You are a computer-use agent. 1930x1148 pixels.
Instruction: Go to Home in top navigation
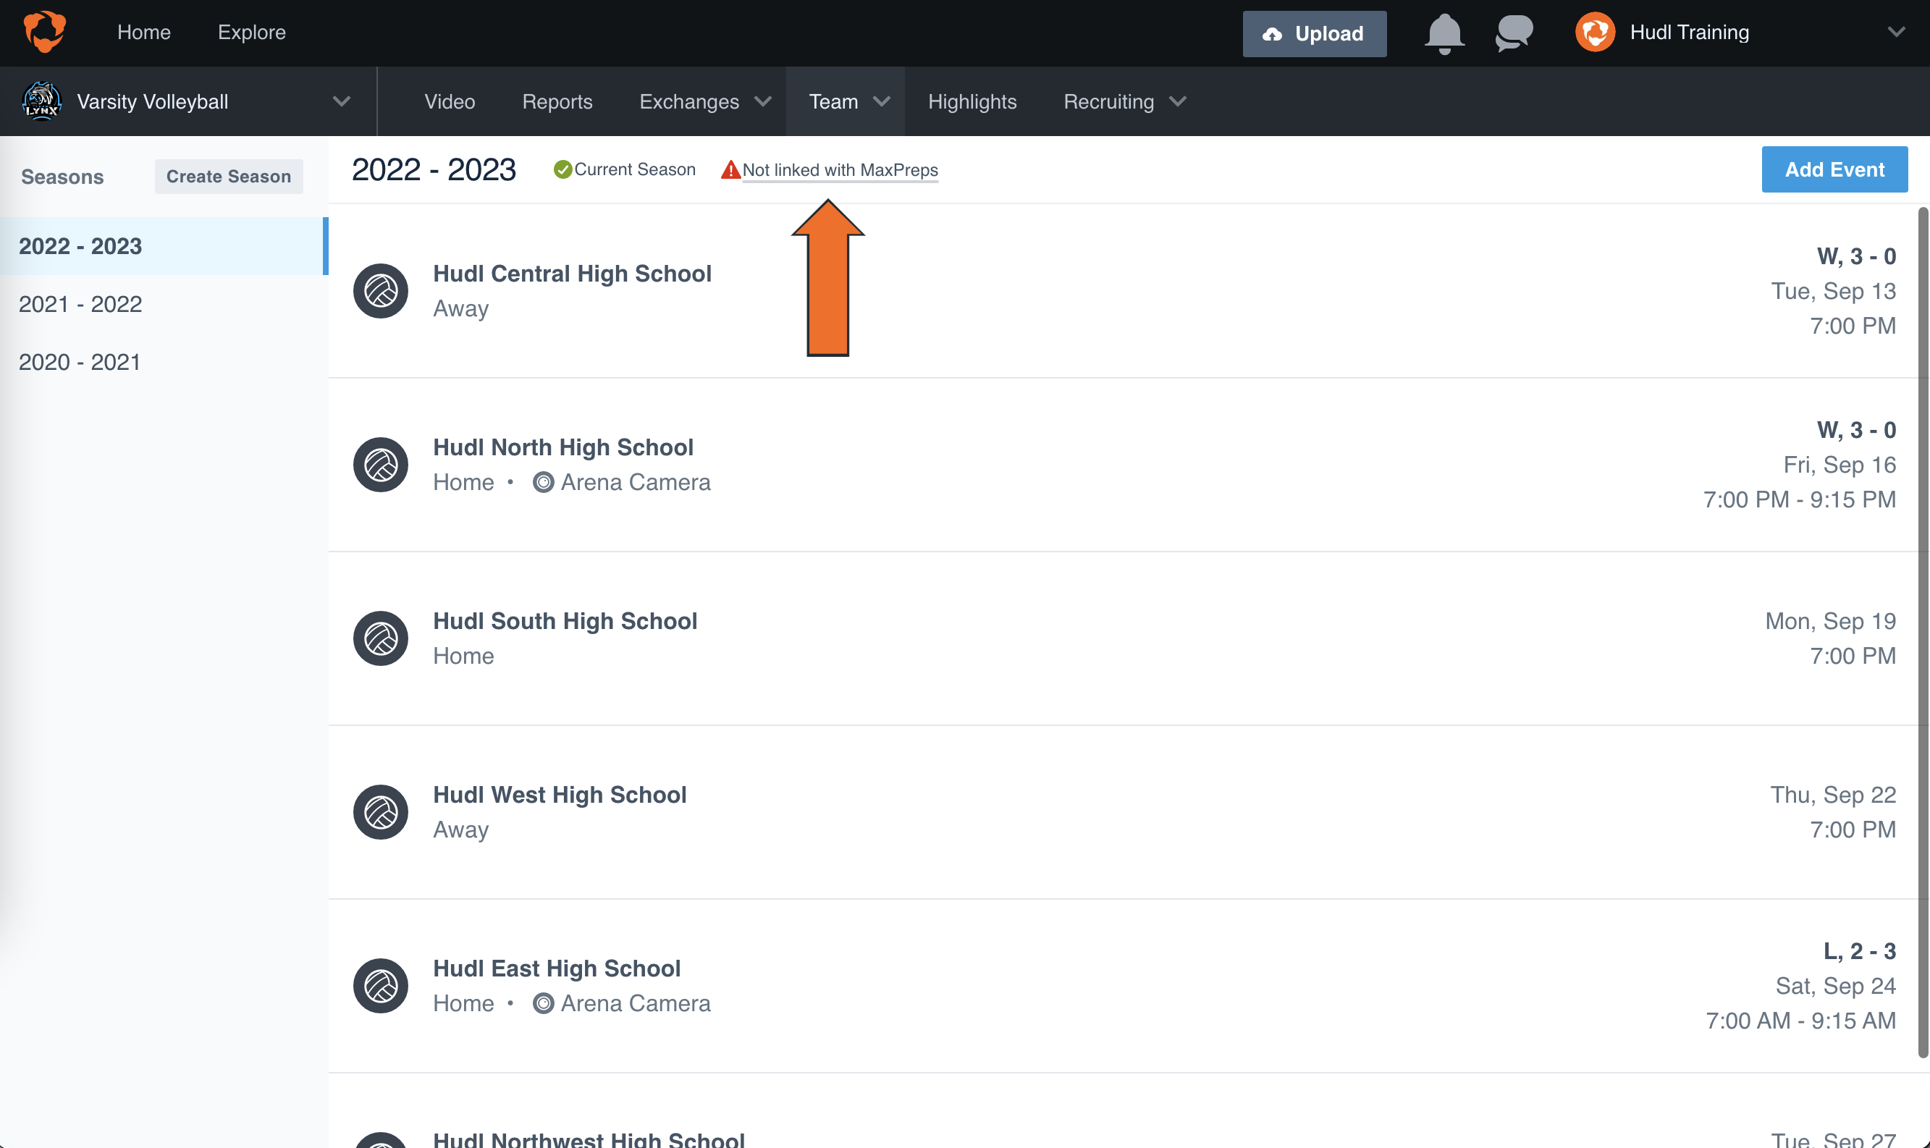pos(144,33)
